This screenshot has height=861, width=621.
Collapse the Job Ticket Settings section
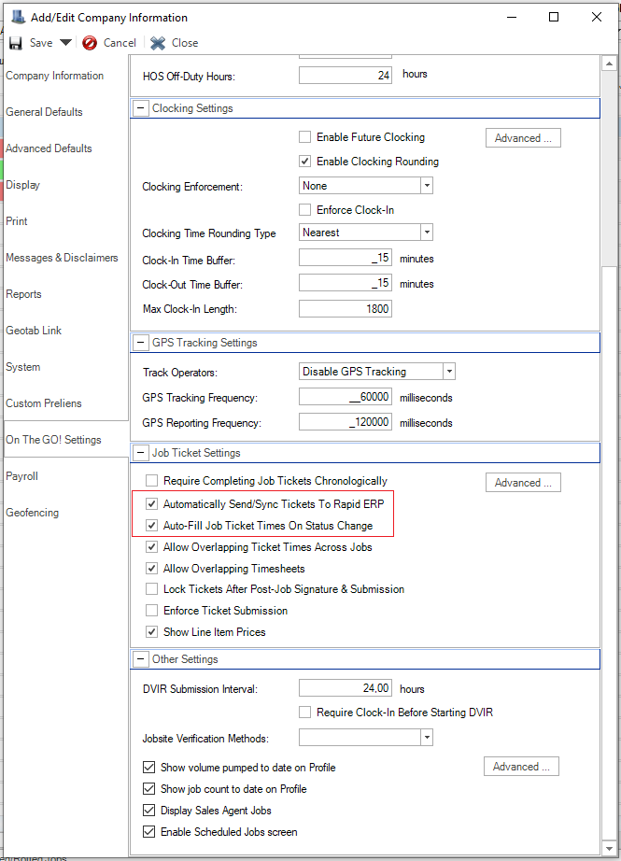141,453
